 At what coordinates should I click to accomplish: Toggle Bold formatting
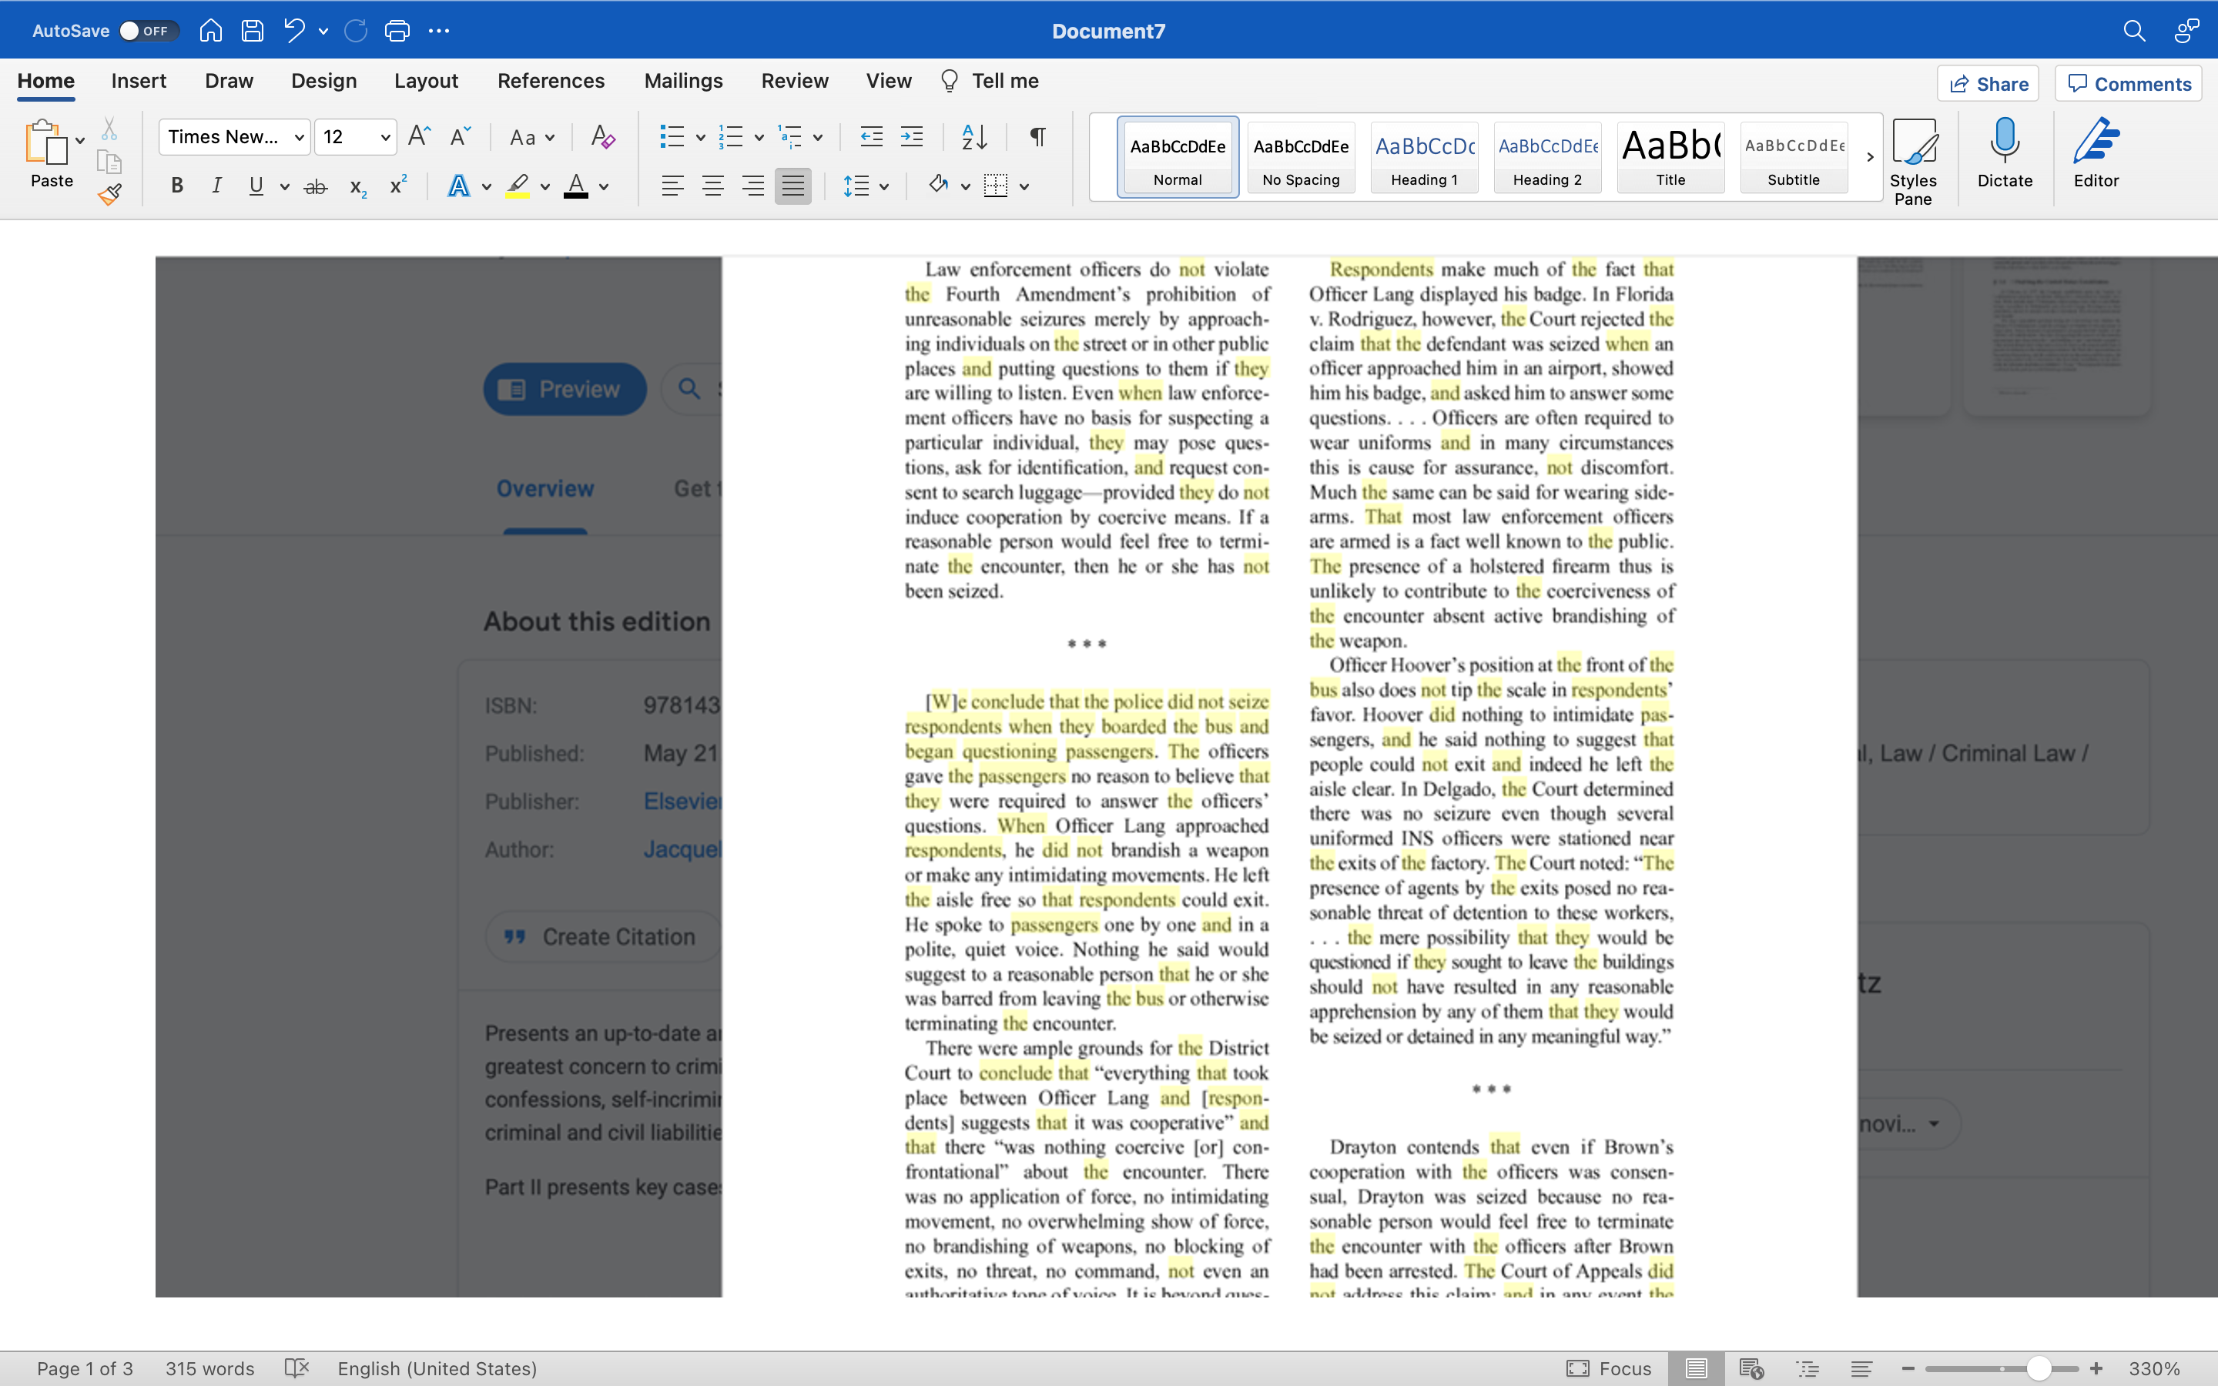(177, 186)
